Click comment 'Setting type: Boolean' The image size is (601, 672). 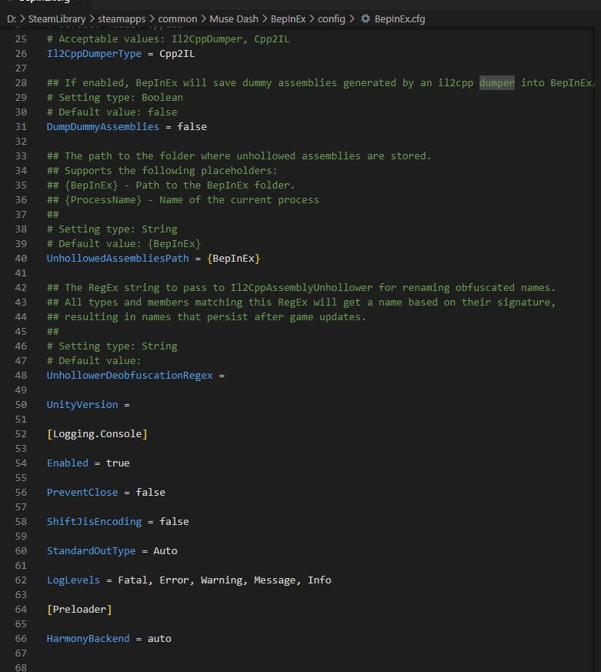point(115,97)
